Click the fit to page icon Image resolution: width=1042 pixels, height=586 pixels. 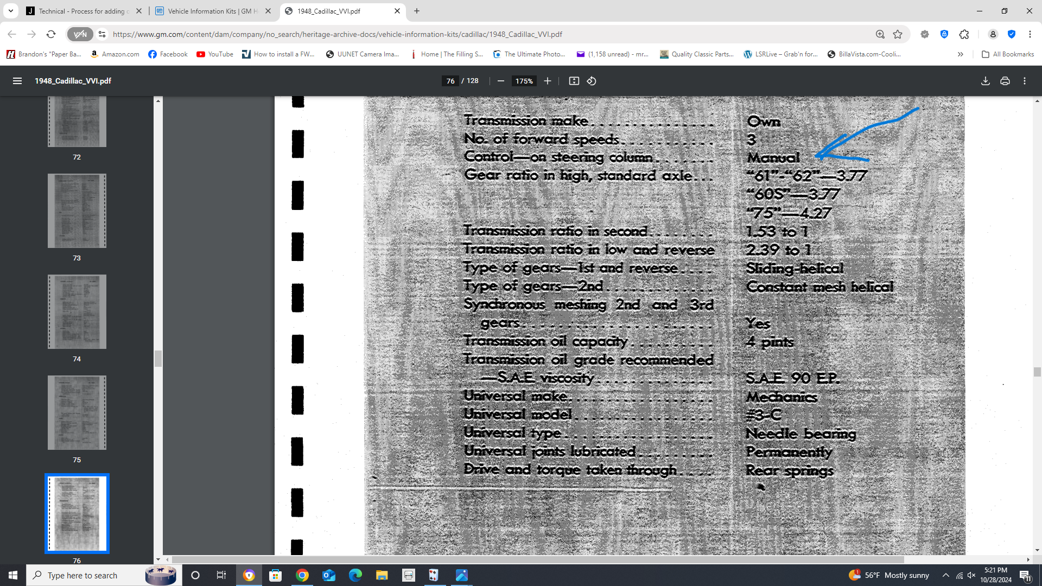pos(574,81)
